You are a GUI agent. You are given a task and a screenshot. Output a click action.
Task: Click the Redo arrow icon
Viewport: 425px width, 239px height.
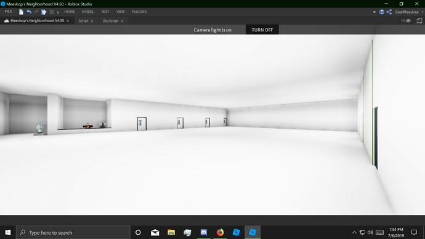tap(36, 12)
